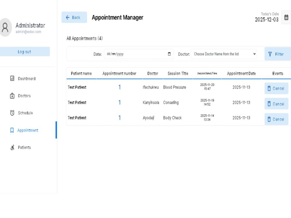
Task: Click the trash icon in Ifechukwu row
Action: [269, 88]
